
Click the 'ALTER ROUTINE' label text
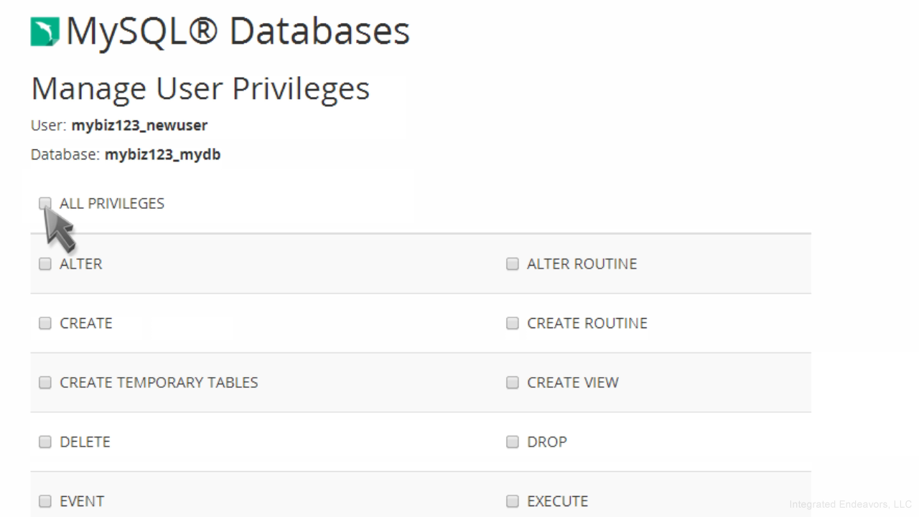(582, 264)
